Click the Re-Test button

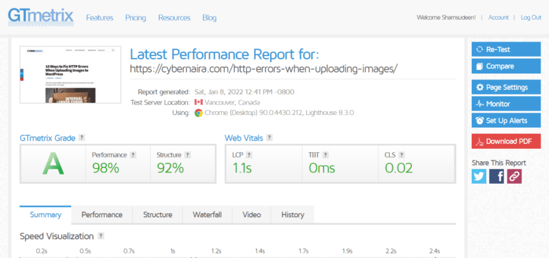(x=506, y=49)
